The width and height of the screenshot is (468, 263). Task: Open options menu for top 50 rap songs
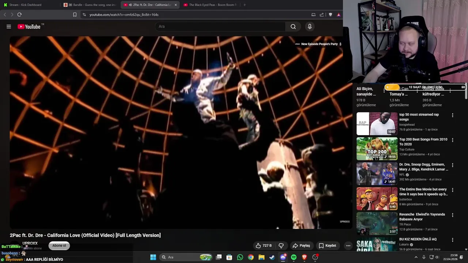click(x=453, y=115)
